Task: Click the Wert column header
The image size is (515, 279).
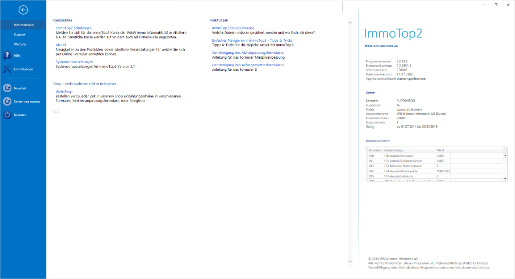Action: (x=443, y=150)
